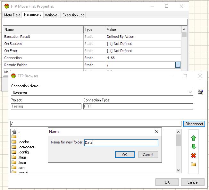
Task: Click FTP Move Files Properties app icon
Action: 7,6
